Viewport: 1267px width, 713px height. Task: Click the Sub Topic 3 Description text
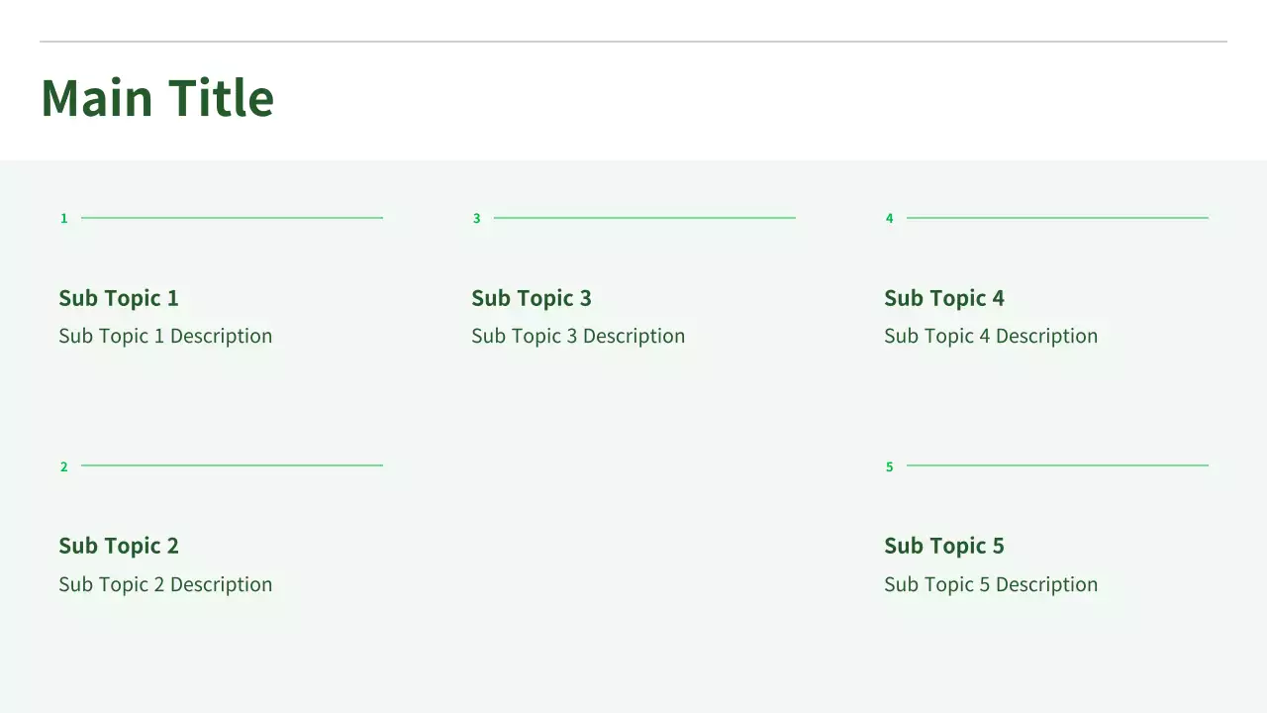[578, 336]
